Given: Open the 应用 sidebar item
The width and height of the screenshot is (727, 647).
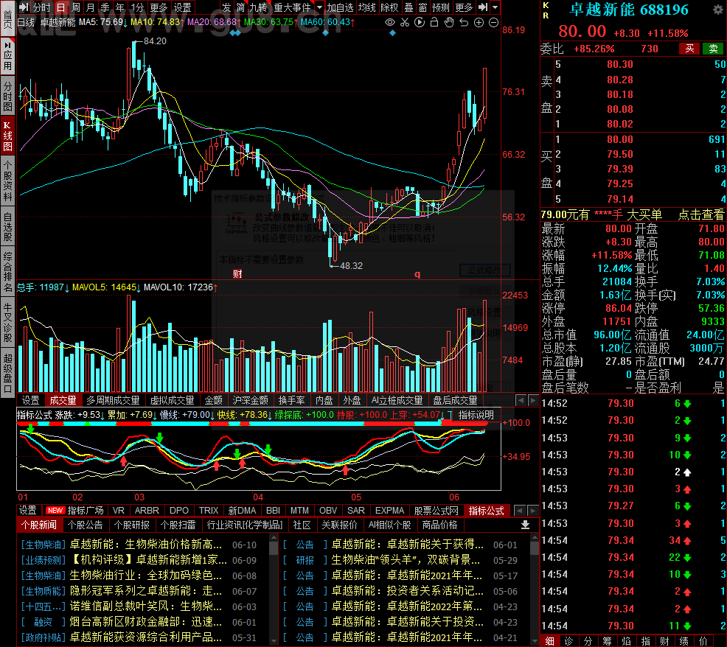Looking at the screenshot, I should coord(7,56).
